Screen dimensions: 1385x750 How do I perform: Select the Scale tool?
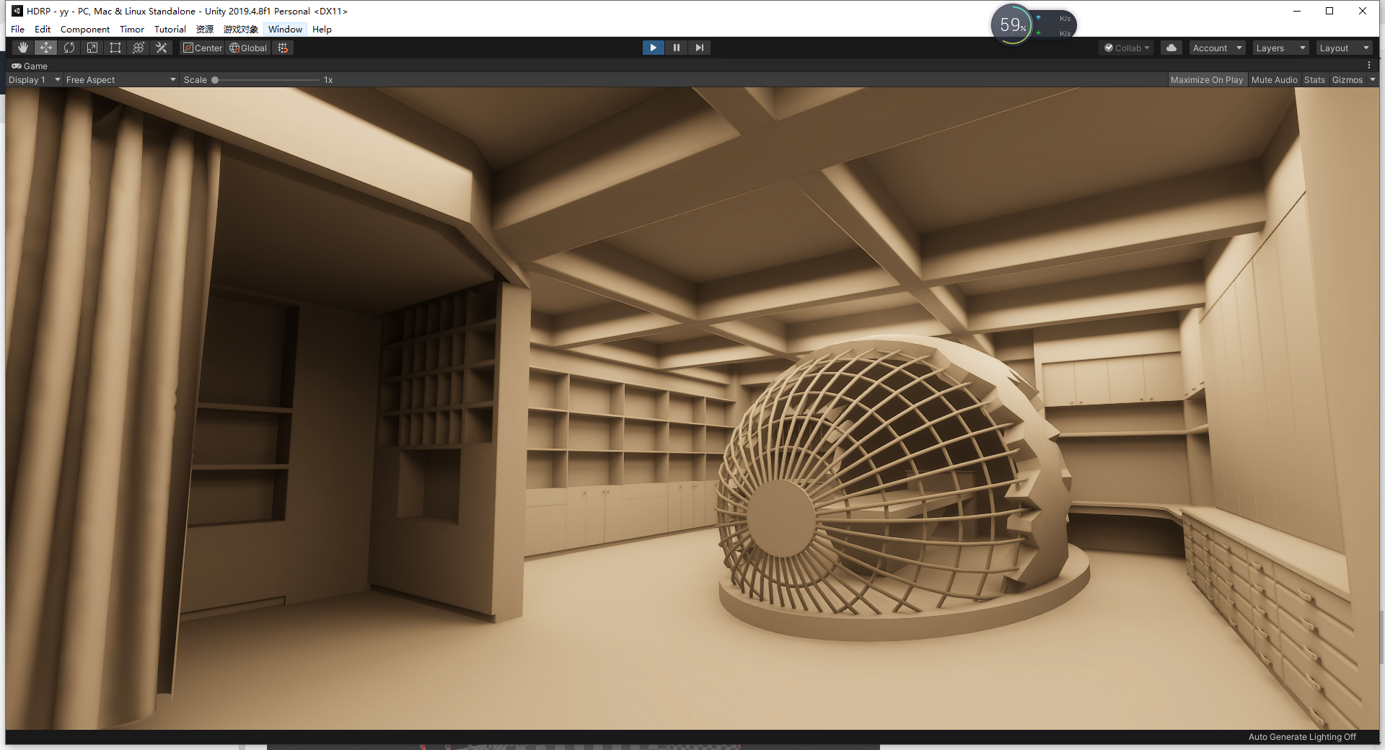(92, 48)
